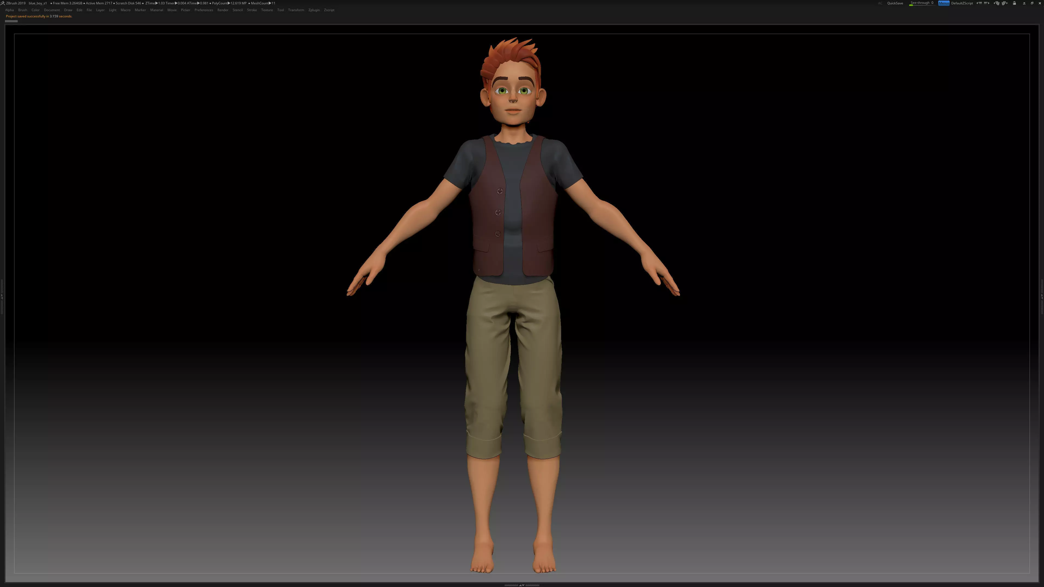Expand the right tray divider arrows
This screenshot has height=587, width=1044.
click(1042, 296)
